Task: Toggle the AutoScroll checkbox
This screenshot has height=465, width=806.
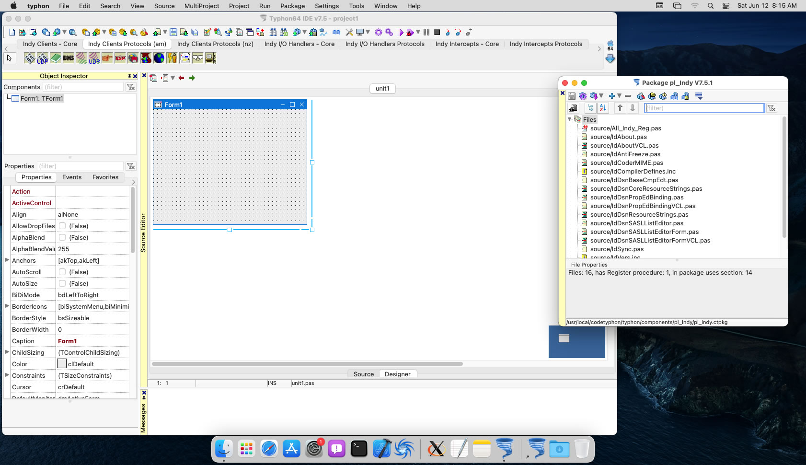Action: click(x=62, y=272)
